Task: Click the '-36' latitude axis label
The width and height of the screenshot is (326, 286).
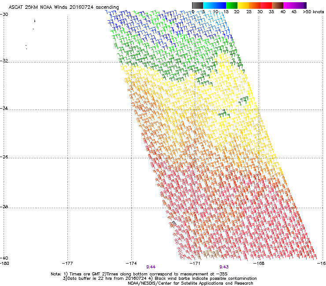Action: tap(4, 157)
